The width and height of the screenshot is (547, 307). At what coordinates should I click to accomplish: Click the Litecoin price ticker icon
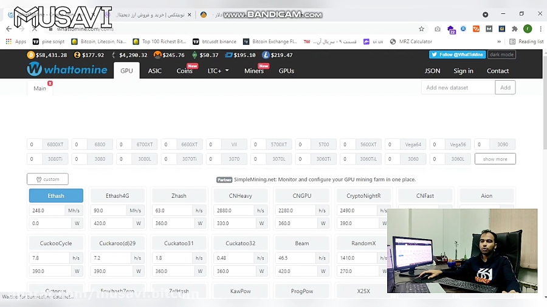[266, 55]
